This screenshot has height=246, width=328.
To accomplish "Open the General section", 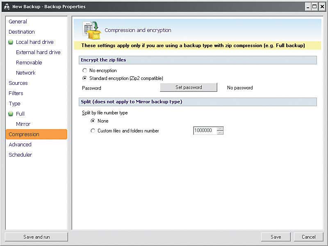I will click(x=18, y=22).
